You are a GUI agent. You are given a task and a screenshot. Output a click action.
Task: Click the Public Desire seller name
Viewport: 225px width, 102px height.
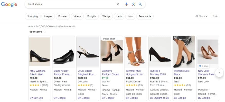pyautogui.click(x=133, y=82)
